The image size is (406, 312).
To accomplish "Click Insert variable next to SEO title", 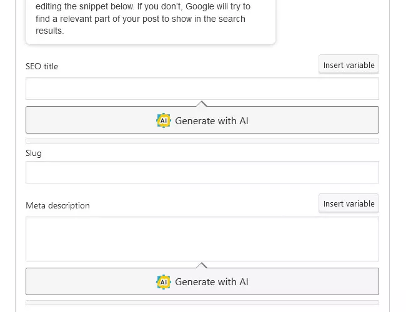I will click(x=349, y=65).
